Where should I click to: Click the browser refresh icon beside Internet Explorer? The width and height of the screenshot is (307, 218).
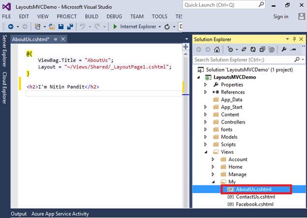167,27
